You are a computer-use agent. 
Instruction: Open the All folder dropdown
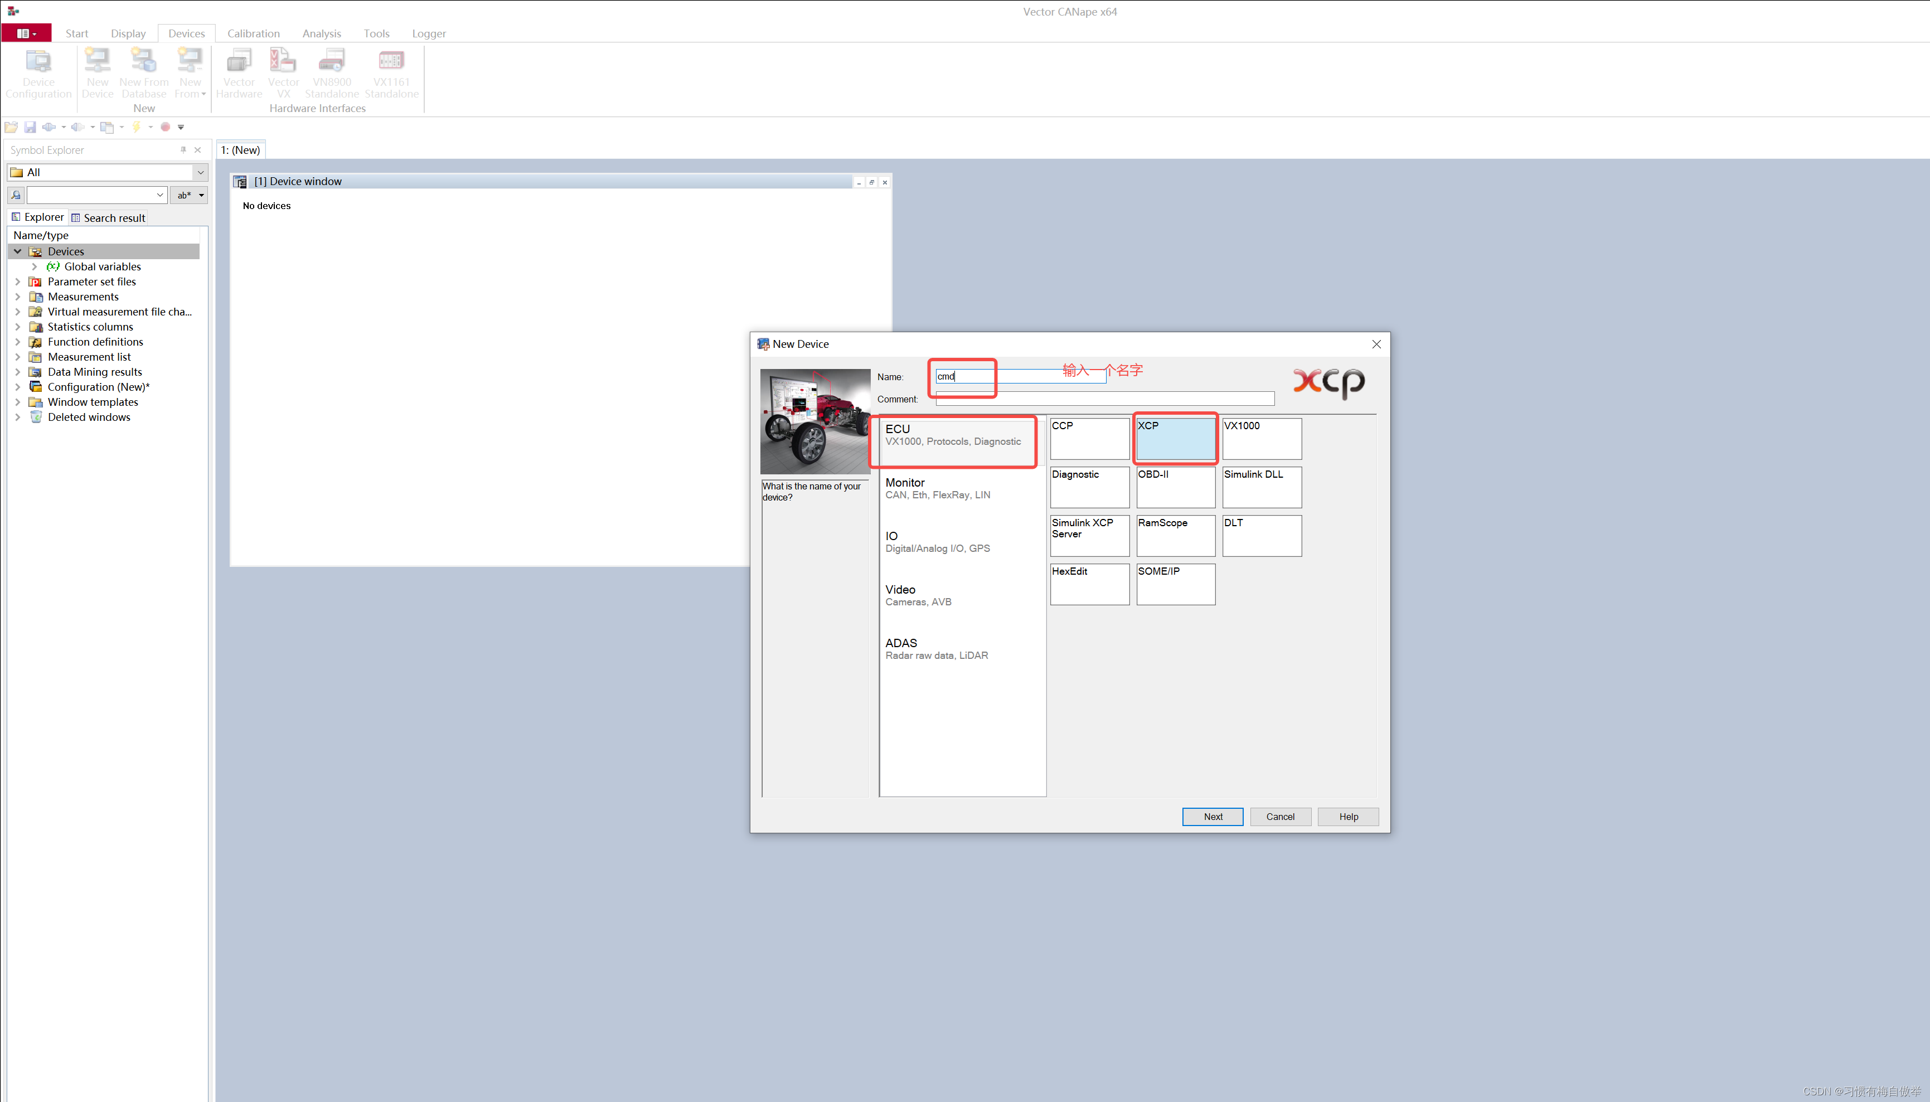coord(200,172)
